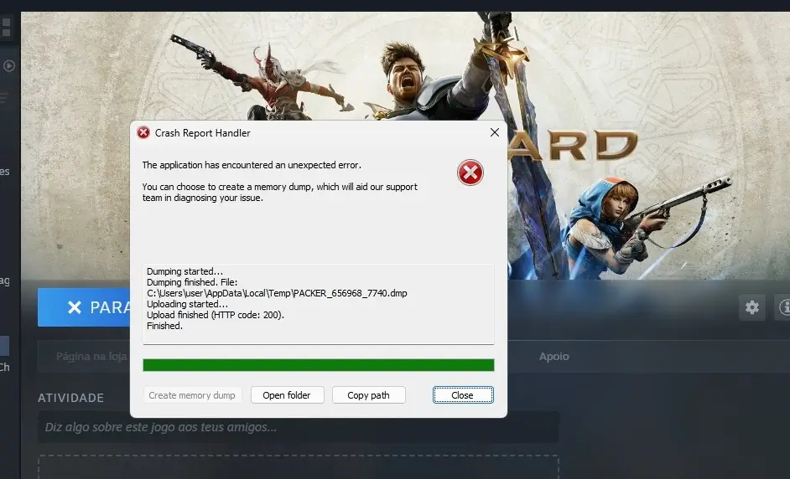
Task: Click the green upload progress bar
Action: [x=319, y=365]
